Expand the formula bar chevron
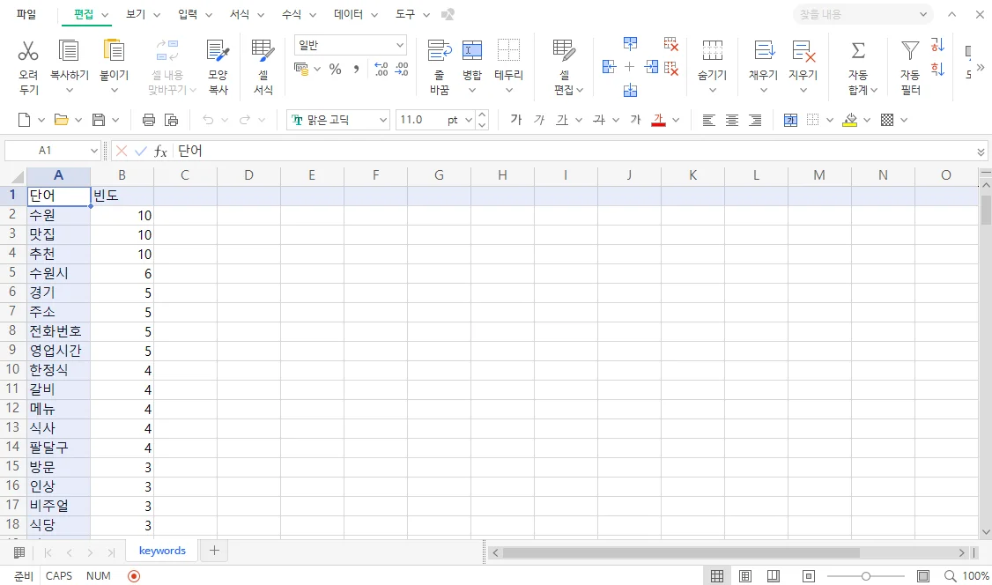The image size is (992, 585). (x=981, y=152)
